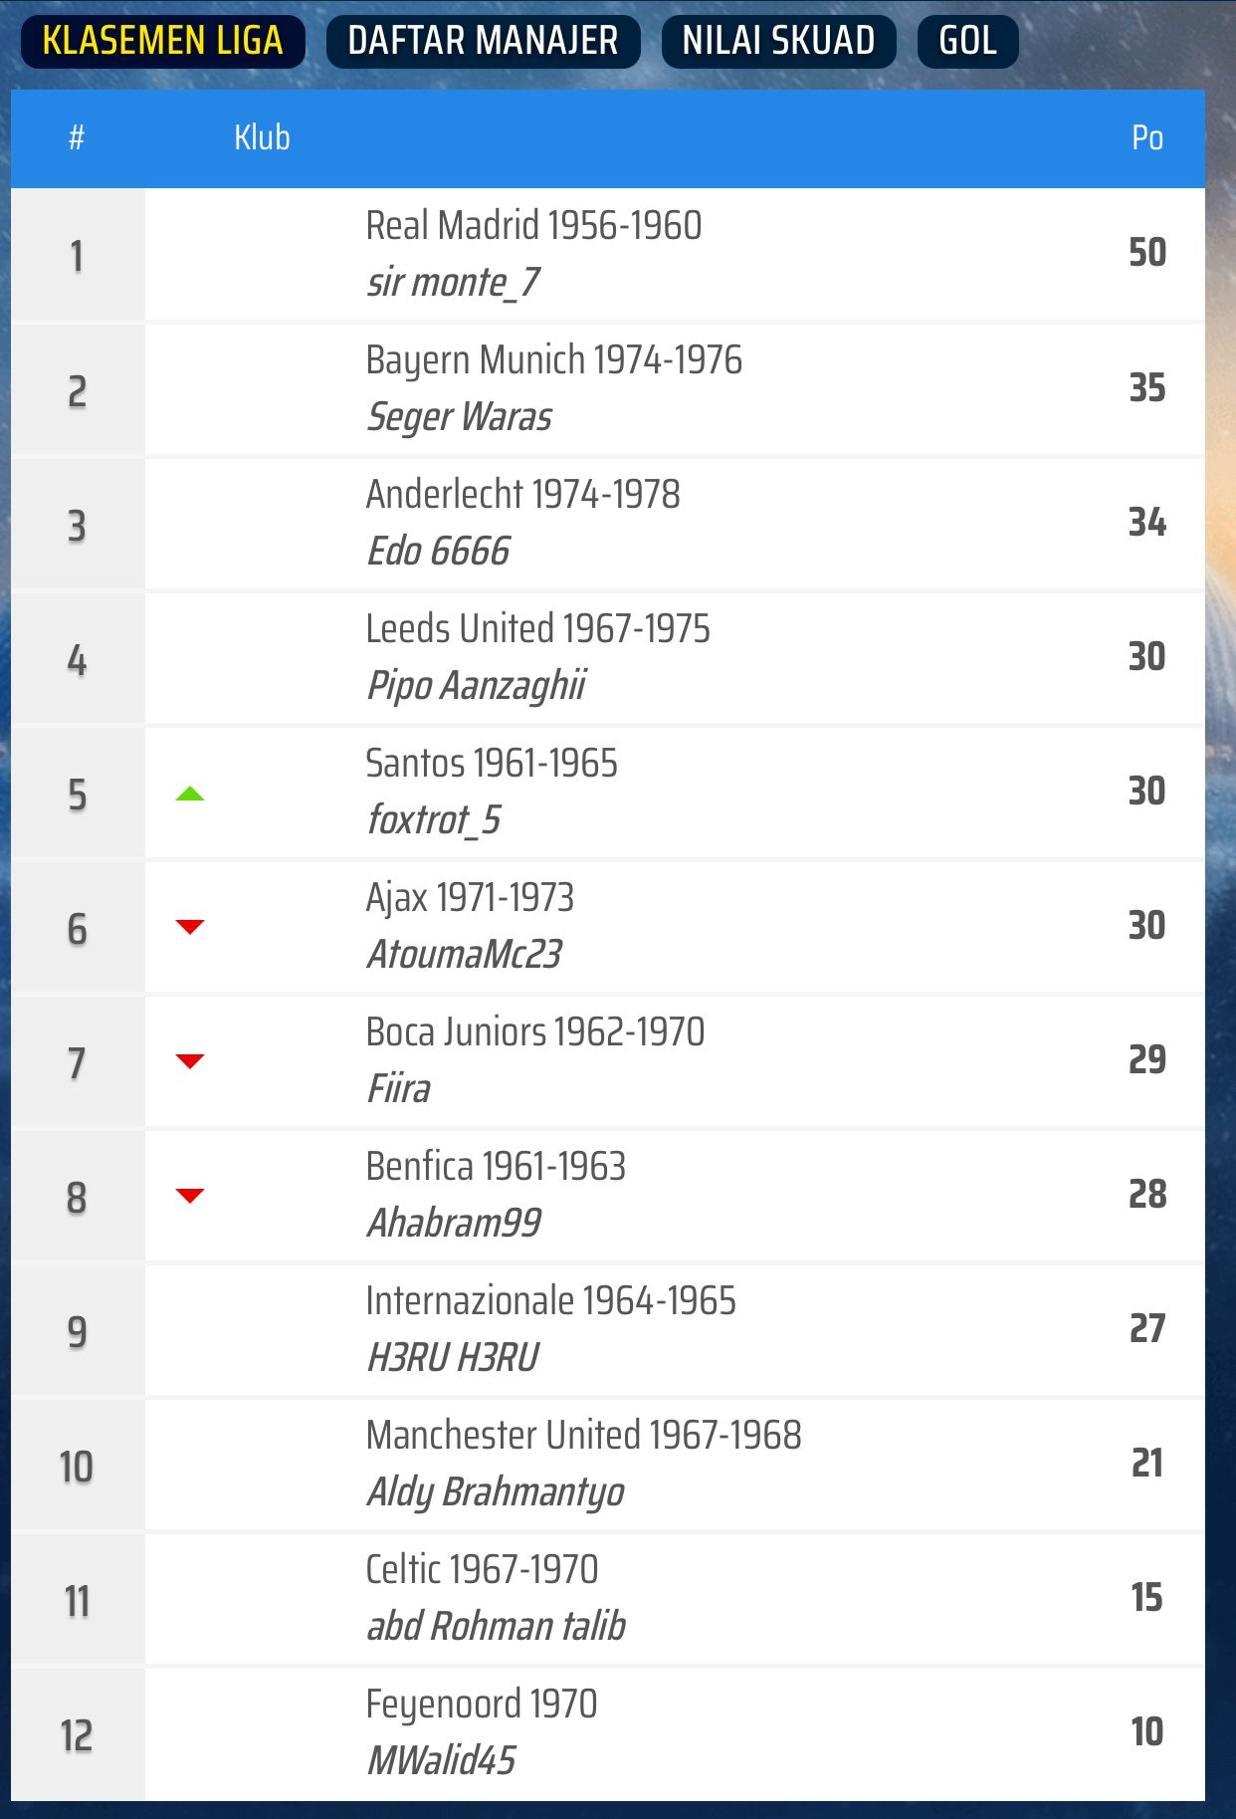Viewport: 1236px width, 1819px height.
Task: Switch to the Gol tab
Action: click(967, 41)
